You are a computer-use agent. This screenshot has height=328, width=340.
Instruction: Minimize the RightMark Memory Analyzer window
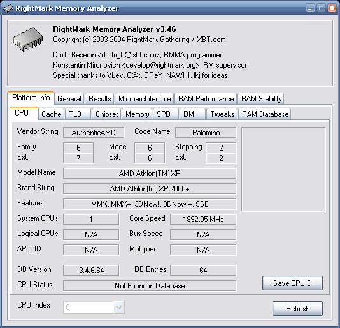(310, 8)
